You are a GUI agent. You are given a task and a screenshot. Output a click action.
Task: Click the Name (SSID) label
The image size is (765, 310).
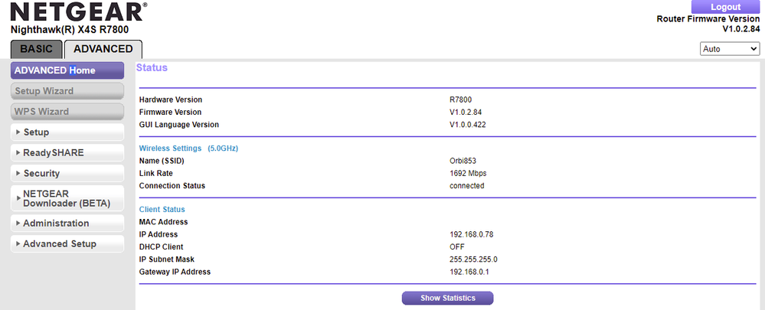pyautogui.click(x=162, y=161)
